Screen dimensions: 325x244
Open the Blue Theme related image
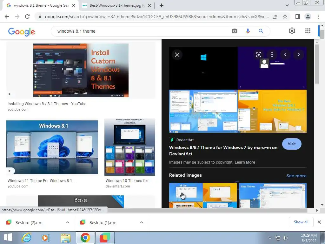coord(273,195)
